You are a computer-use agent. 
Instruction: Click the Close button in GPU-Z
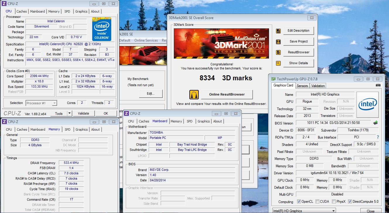pyautogui.click(x=370, y=211)
